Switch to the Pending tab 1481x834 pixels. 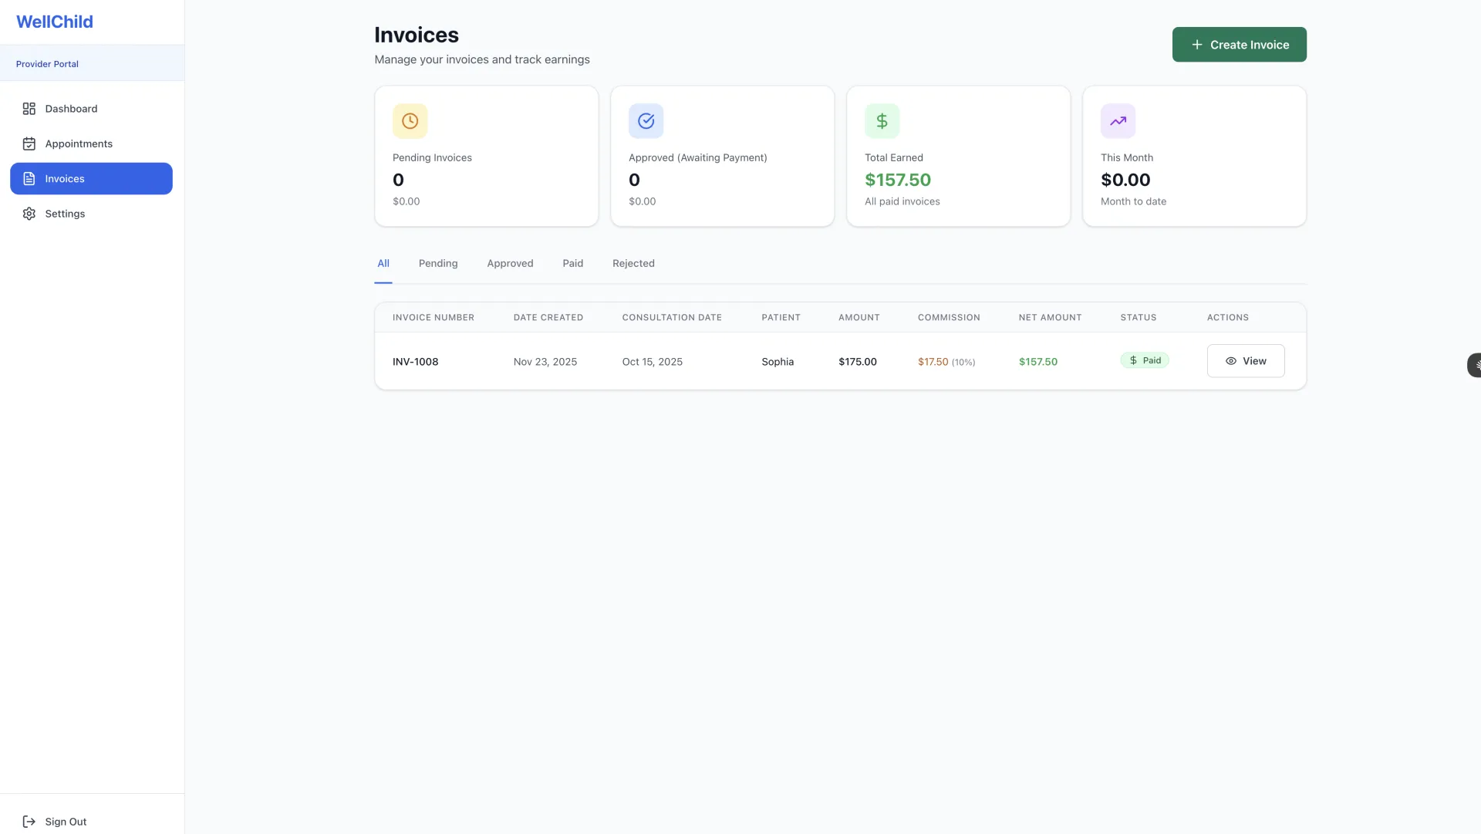pos(438,263)
